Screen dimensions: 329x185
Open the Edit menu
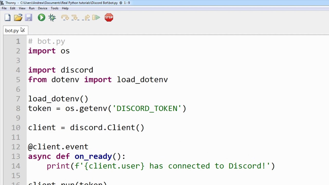(x=13, y=8)
